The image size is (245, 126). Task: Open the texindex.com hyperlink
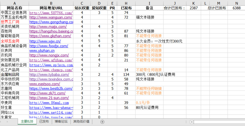click(51, 79)
